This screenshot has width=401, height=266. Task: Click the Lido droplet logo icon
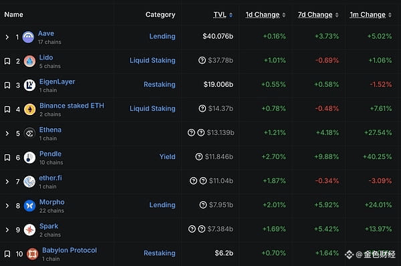click(29, 61)
